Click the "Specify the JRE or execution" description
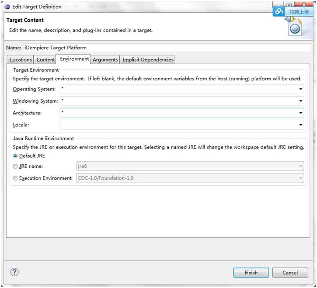Viewport: 317px width, 288px height. 158,147
